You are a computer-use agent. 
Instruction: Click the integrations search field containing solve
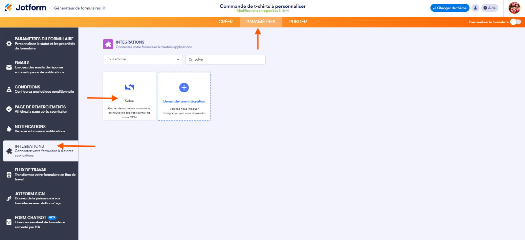[x=226, y=60]
